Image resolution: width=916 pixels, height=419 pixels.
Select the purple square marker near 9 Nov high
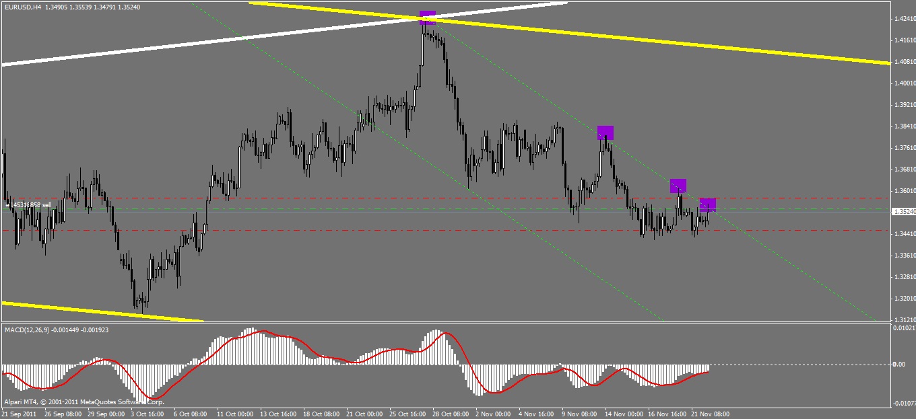pos(606,132)
